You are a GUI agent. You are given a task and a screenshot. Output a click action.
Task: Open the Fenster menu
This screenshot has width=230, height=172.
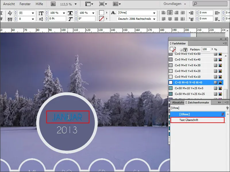click(25, 4)
